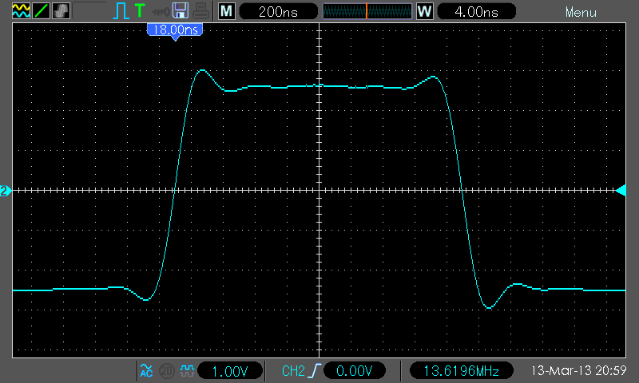Click the key lock icon

coord(161,12)
